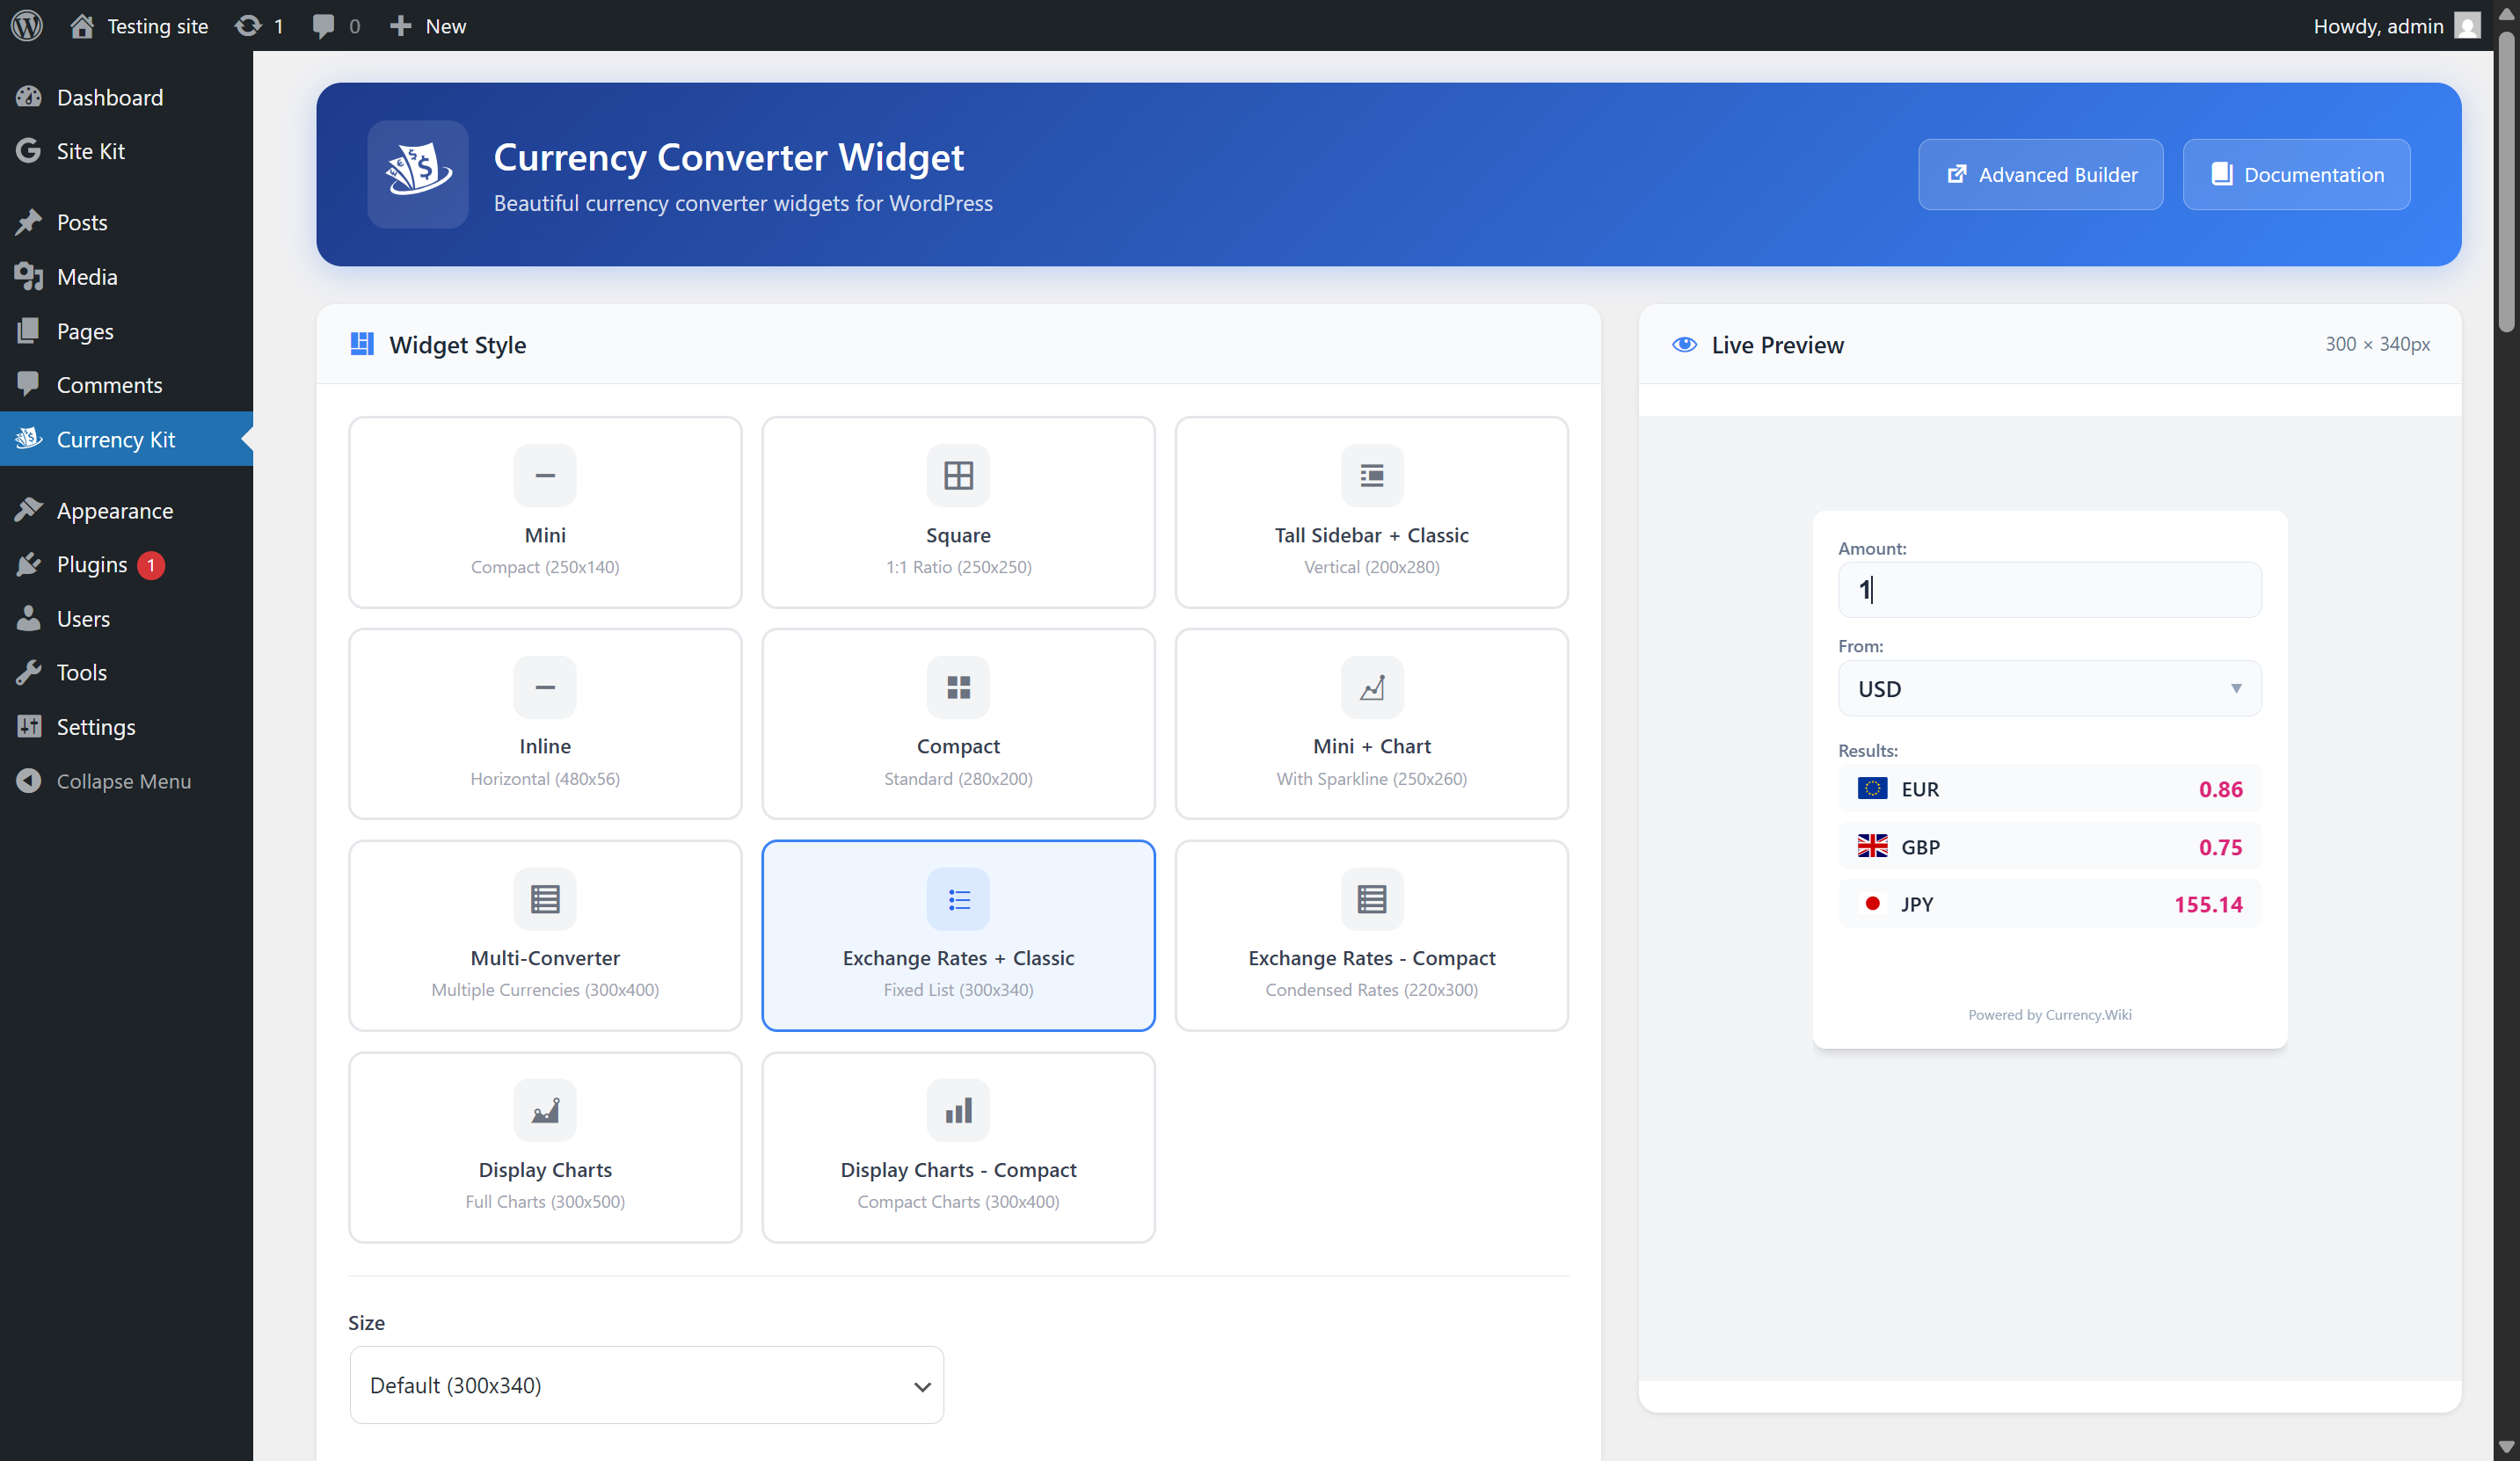This screenshot has width=2520, height=1461.
Task: Select the Mini widget style
Action: click(545, 512)
